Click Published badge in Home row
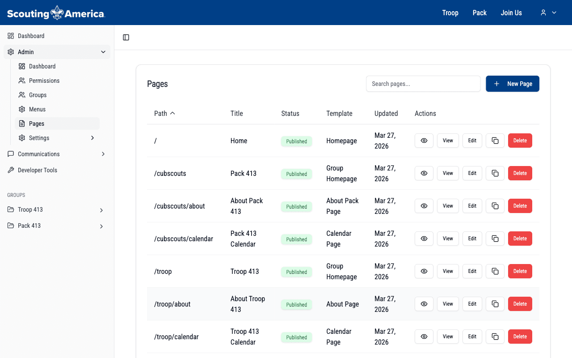The height and width of the screenshot is (358, 572). click(x=297, y=141)
